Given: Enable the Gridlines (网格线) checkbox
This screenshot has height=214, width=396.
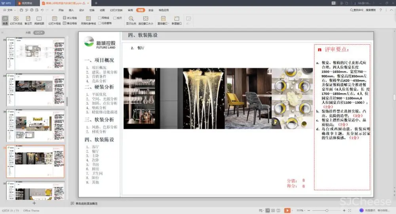Looking at the screenshot, I should (100, 18).
